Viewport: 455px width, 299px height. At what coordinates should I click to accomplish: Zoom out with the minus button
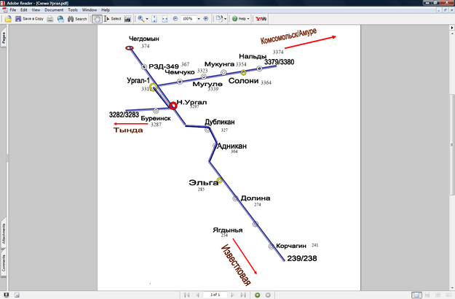175,19
